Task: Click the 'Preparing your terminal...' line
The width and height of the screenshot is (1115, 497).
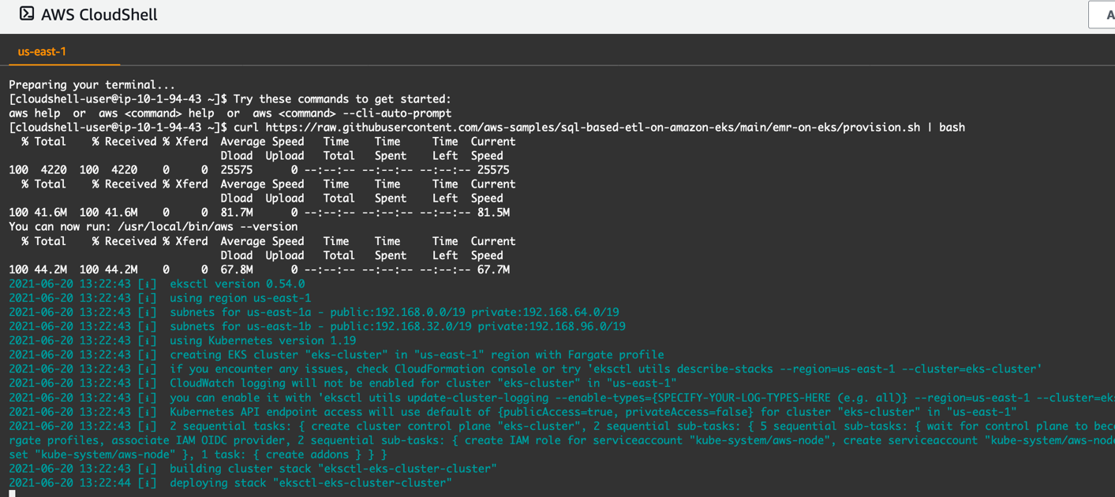Action: 92,84
